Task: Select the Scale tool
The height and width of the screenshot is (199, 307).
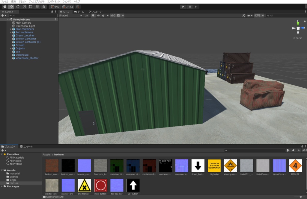Action: [24, 7]
